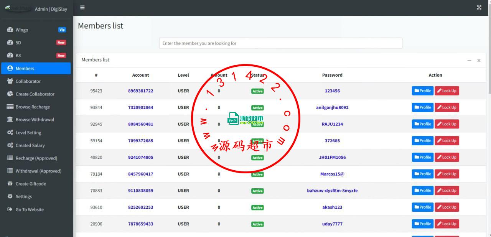Lock Up account 9241074805

click(x=447, y=157)
